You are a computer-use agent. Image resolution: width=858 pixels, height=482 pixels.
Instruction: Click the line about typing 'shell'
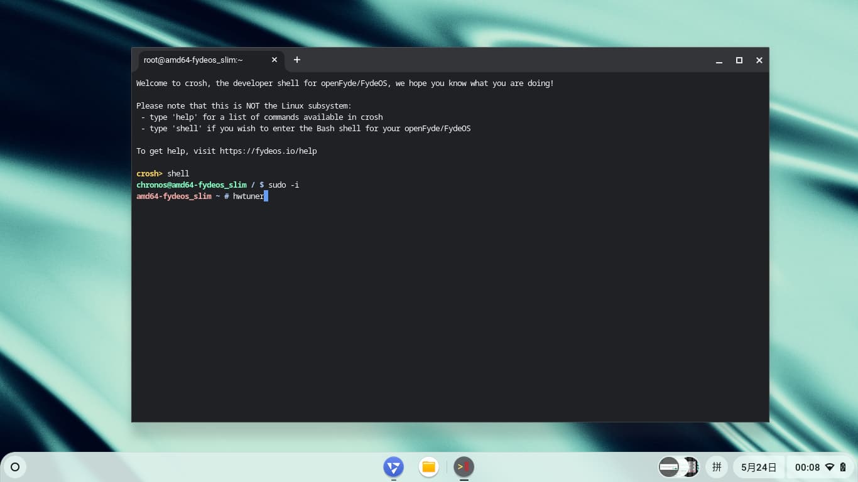(306, 129)
